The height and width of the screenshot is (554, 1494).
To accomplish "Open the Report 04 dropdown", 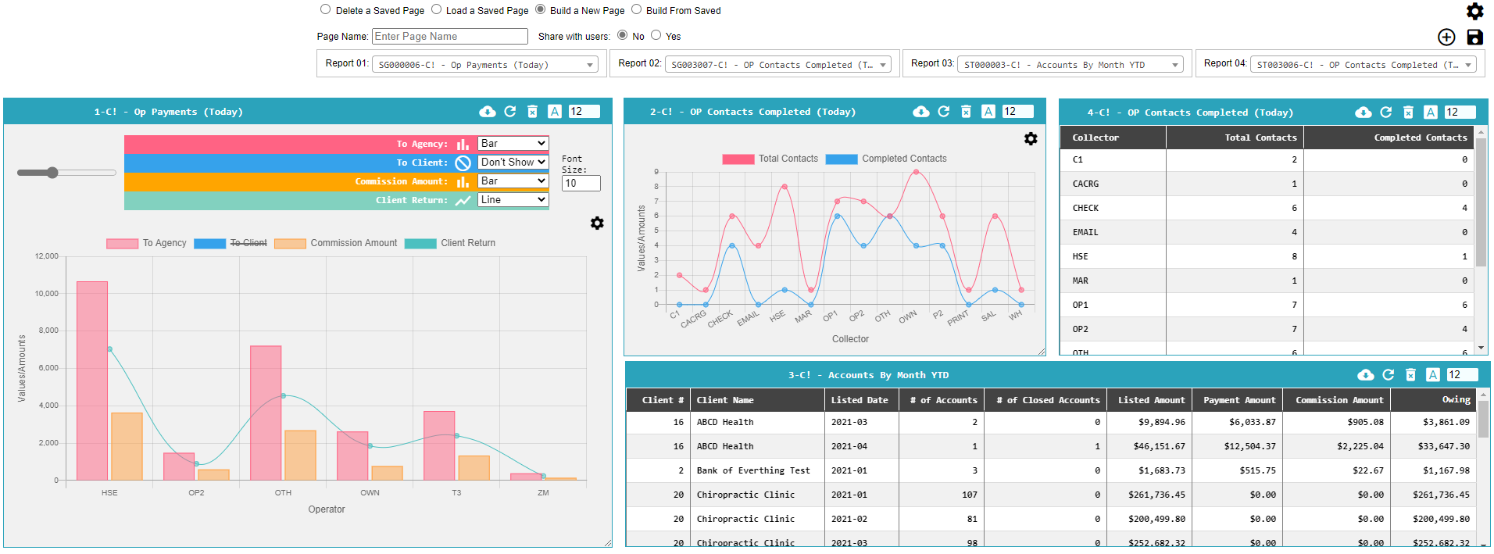I will click(1364, 65).
